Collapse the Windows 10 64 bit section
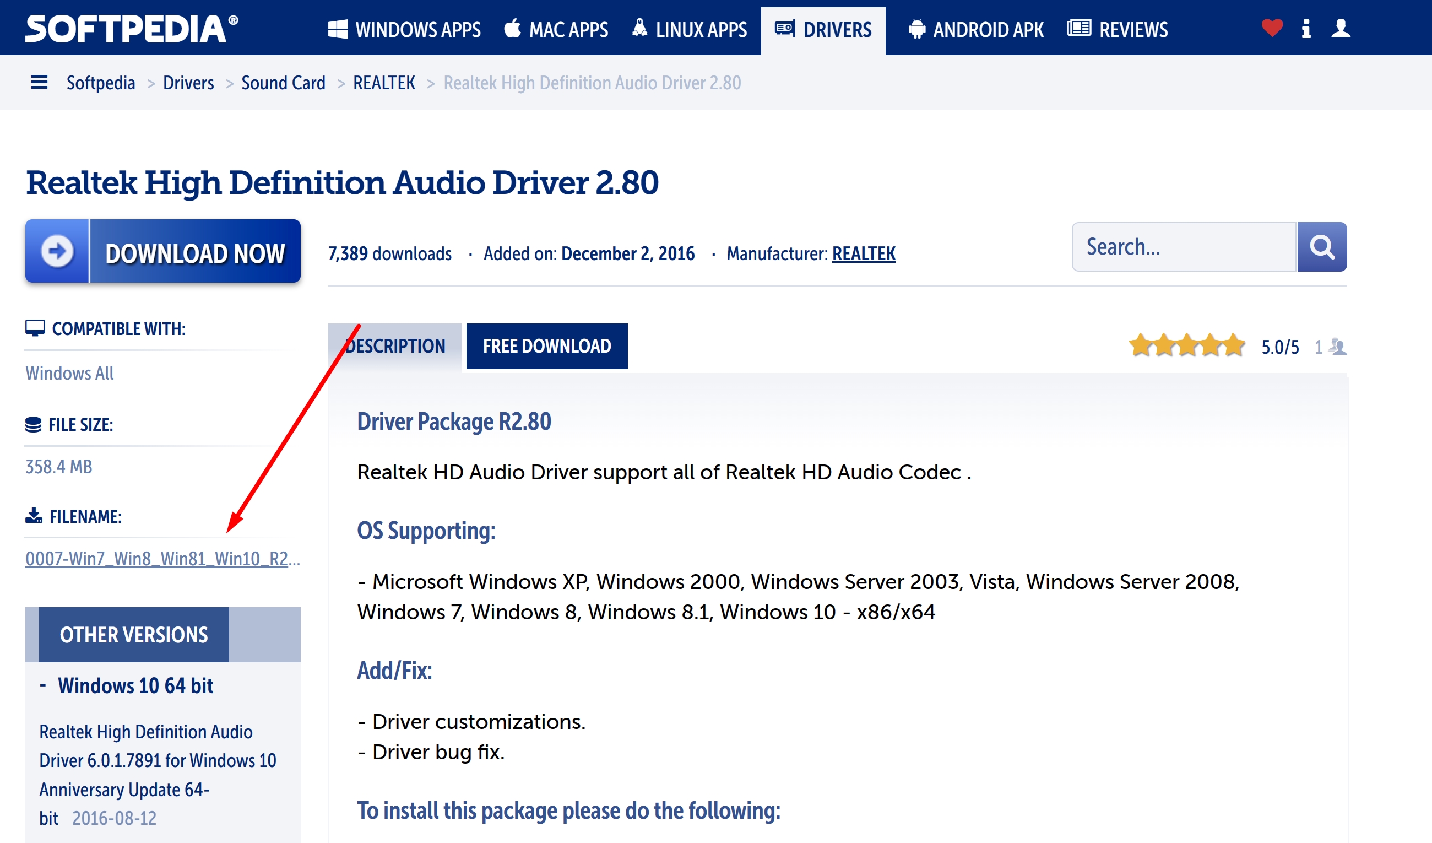The width and height of the screenshot is (1432, 843). 126,685
